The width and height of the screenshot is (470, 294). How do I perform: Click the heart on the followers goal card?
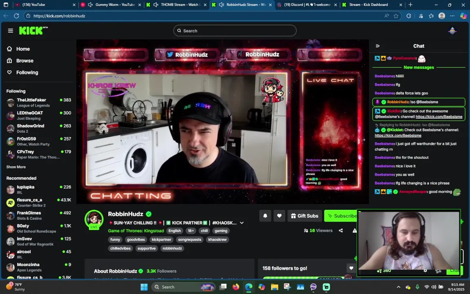pyautogui.click(x=351, y=268)
